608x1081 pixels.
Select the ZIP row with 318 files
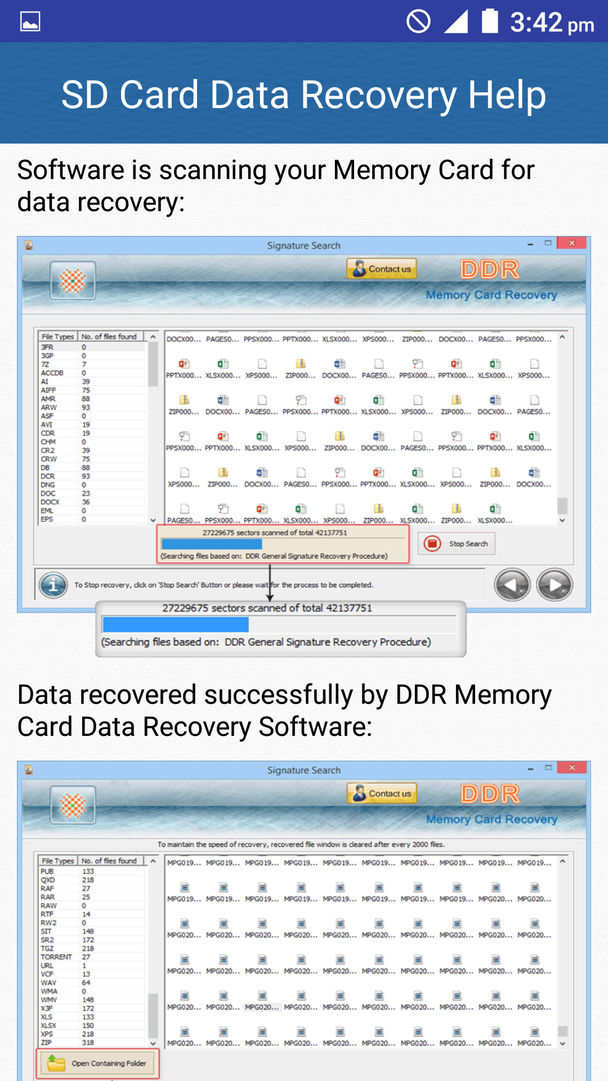point(92,1043)
